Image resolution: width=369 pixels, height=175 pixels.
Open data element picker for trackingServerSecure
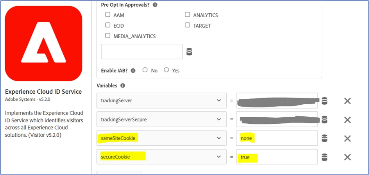[x=324, y=120]
